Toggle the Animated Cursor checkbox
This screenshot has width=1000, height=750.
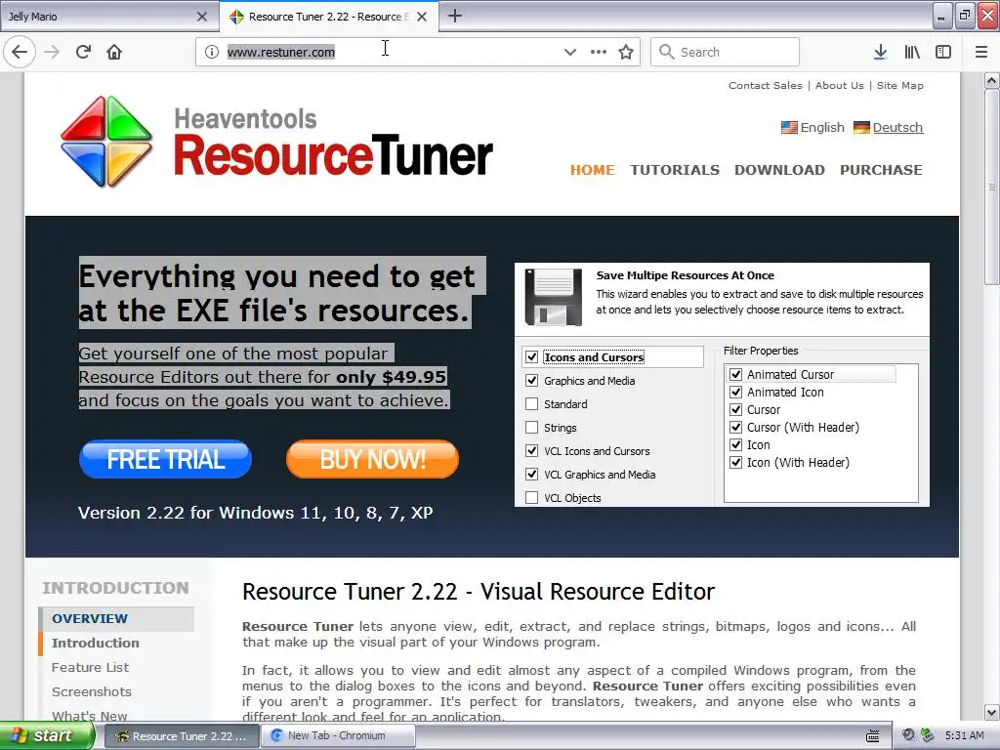click(x=736, y=374)
